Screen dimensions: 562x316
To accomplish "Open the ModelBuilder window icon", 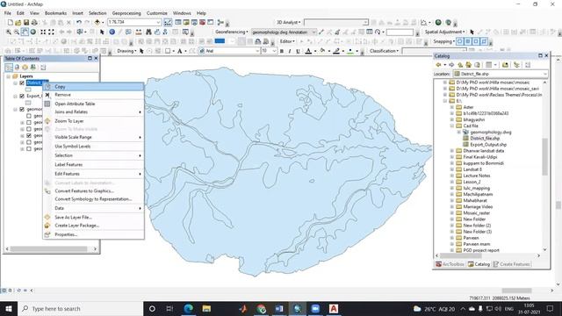I will coord(220,22).
